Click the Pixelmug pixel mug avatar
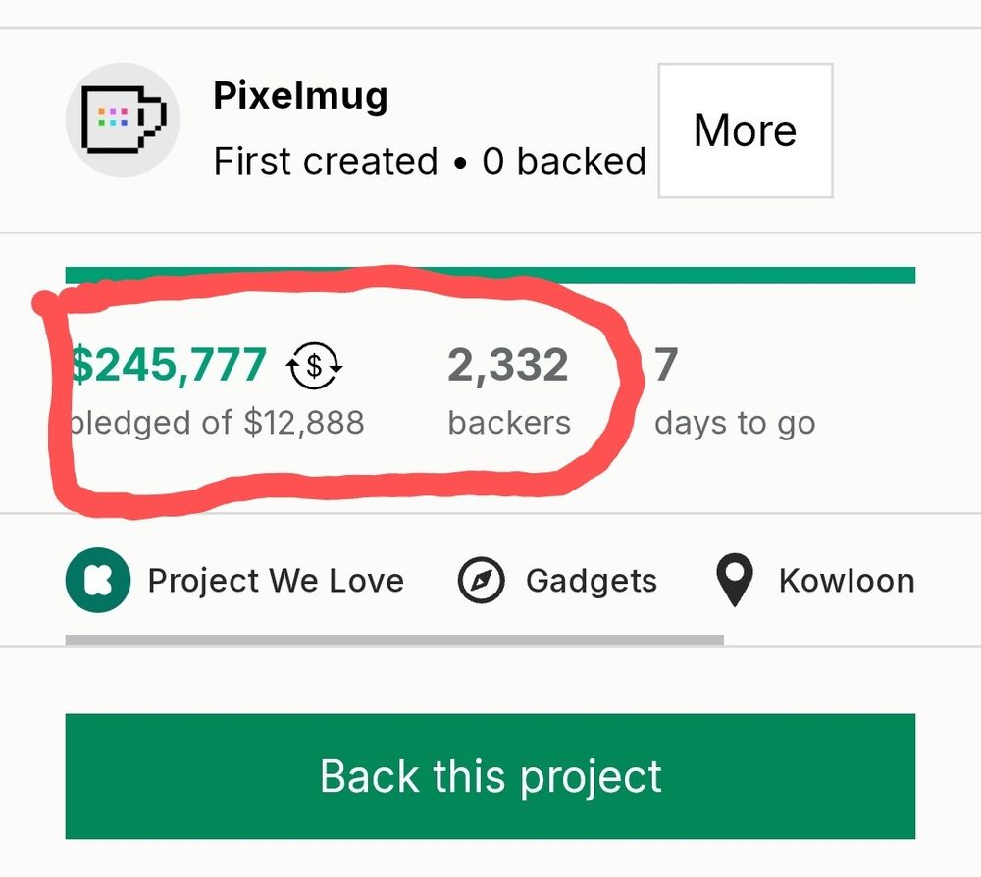 [123, 120]
